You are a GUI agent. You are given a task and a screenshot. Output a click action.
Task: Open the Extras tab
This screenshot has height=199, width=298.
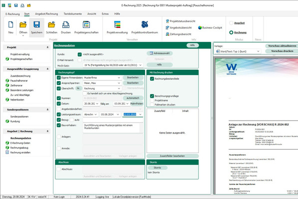(x=105, y=14)
